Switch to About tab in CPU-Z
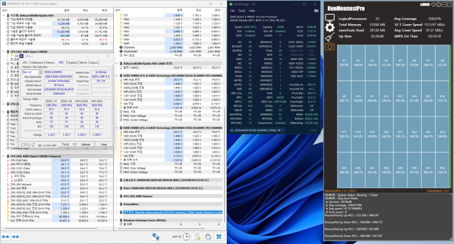 pyautogui.click(x=94, y=62)
